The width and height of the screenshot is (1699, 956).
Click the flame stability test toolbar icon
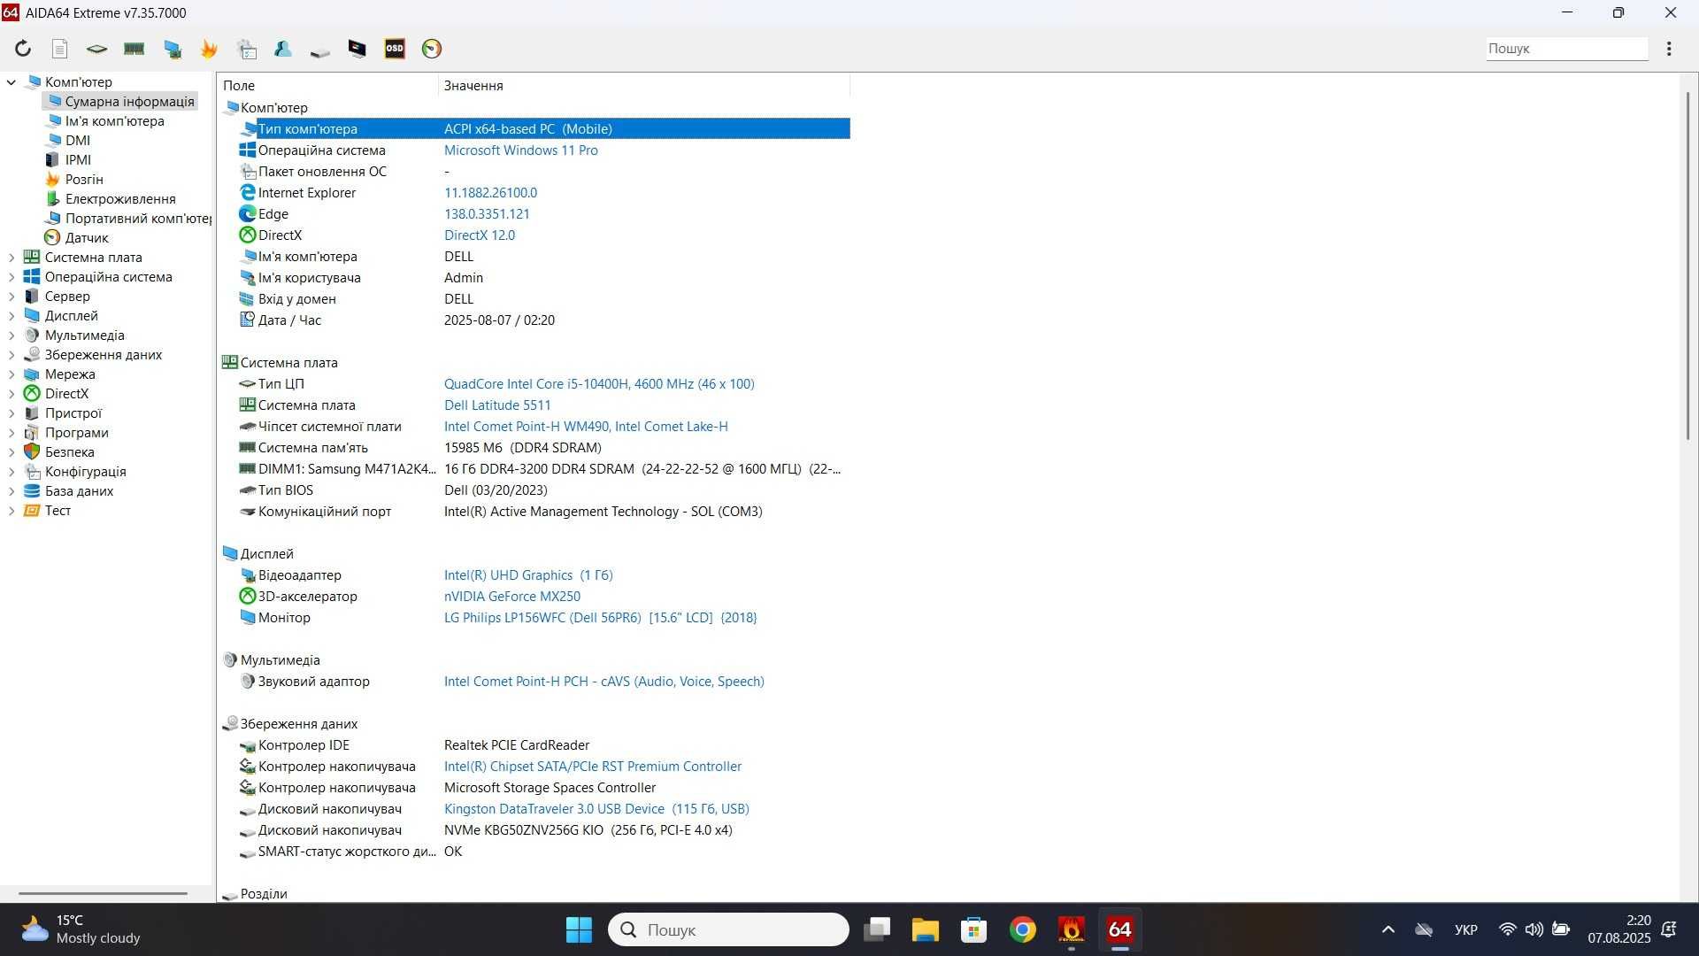tap(209, 49)
